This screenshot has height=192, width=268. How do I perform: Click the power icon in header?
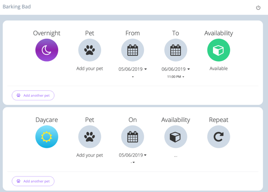pyautogui.click(x=258, y=8)
